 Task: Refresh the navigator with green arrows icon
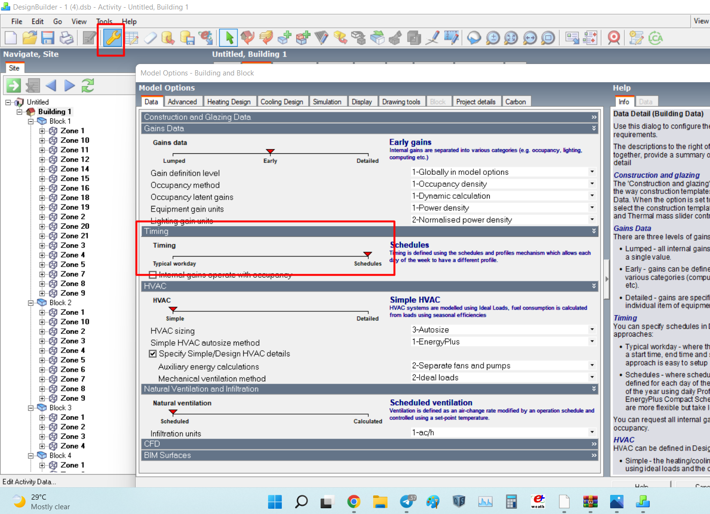(x=88, y=86)
